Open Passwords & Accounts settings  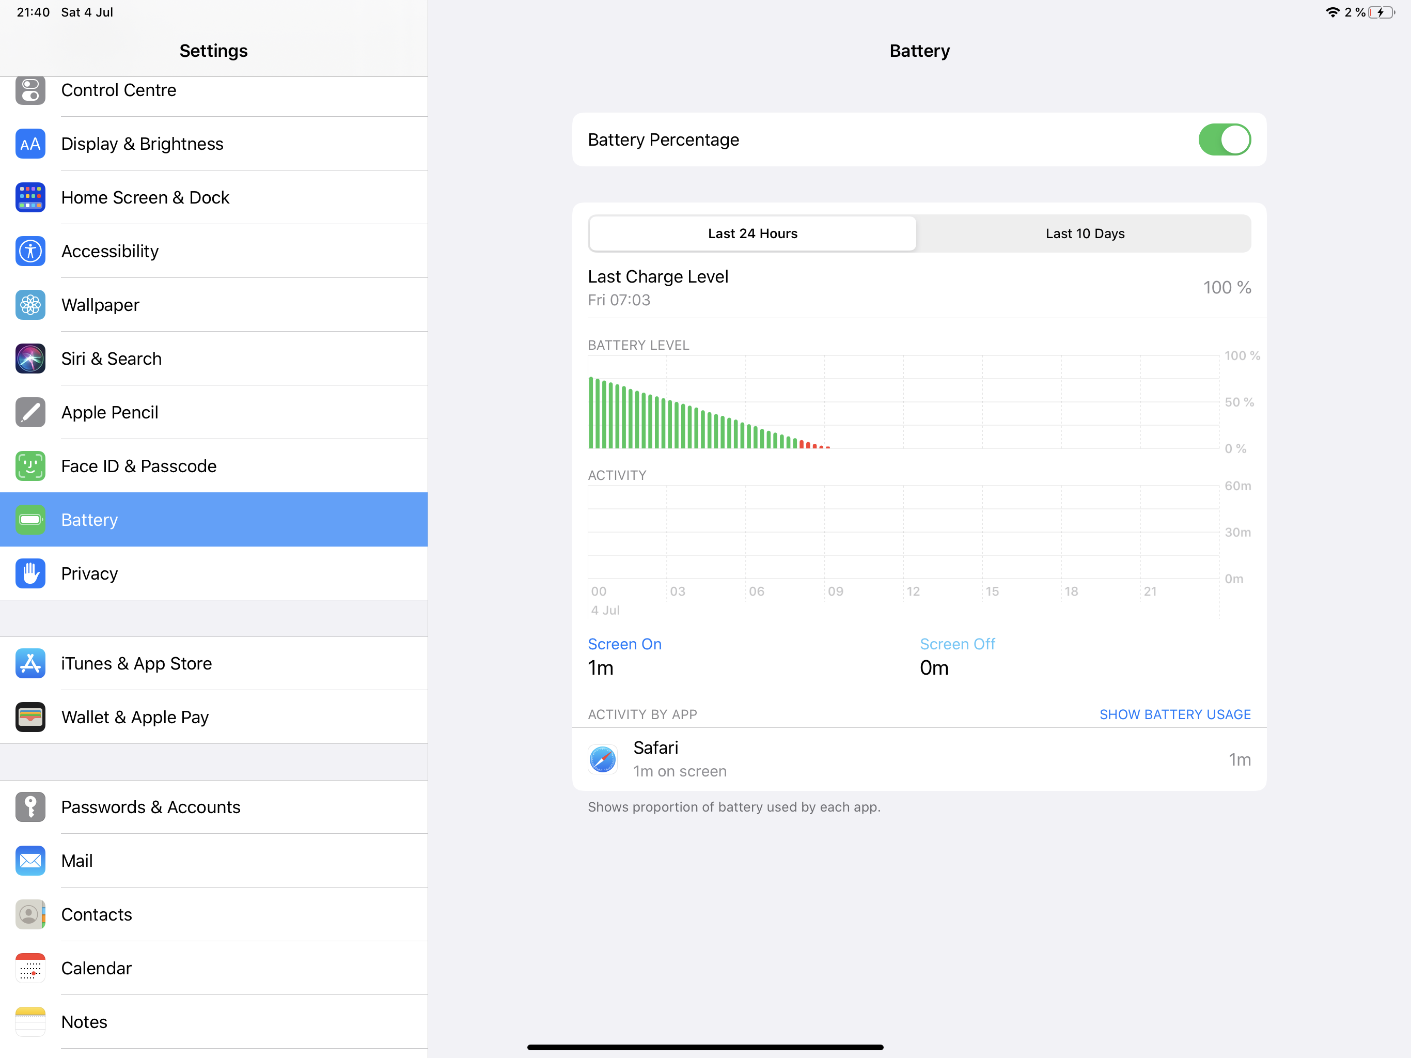(x=150, y=807)
